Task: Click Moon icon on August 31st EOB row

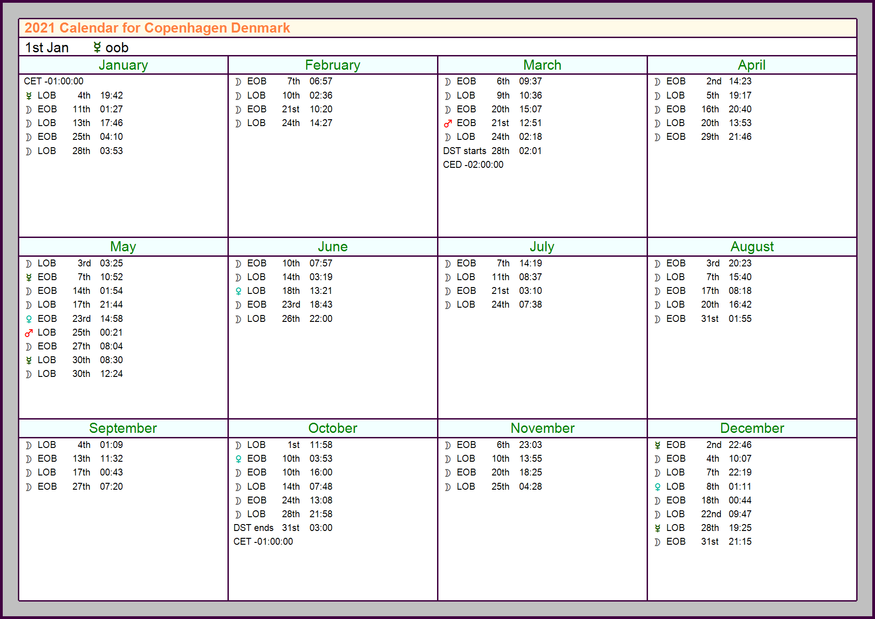Action: [658, 319]
